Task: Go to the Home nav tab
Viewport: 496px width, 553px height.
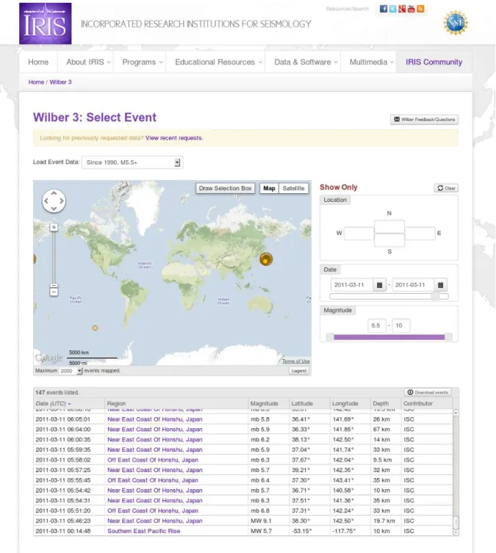Action: tap(38, 62)
